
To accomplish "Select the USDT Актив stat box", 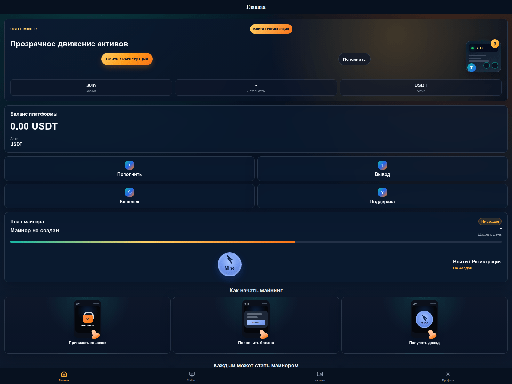I will tap(421, 87).
